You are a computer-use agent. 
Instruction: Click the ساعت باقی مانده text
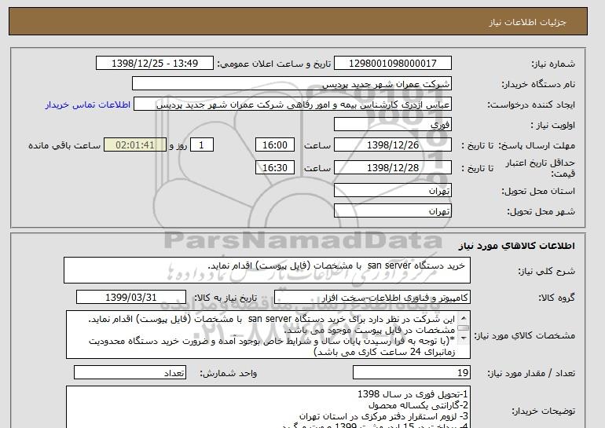coord(64,145)
